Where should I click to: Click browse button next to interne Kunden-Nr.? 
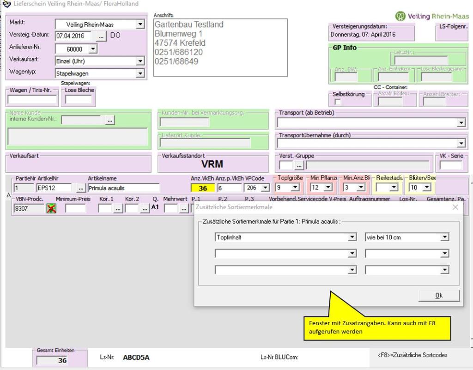pos(109,120)
